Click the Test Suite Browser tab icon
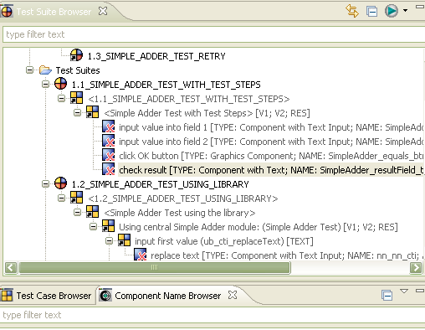Viewport: 425px width, 330px height. click(7, 12)
